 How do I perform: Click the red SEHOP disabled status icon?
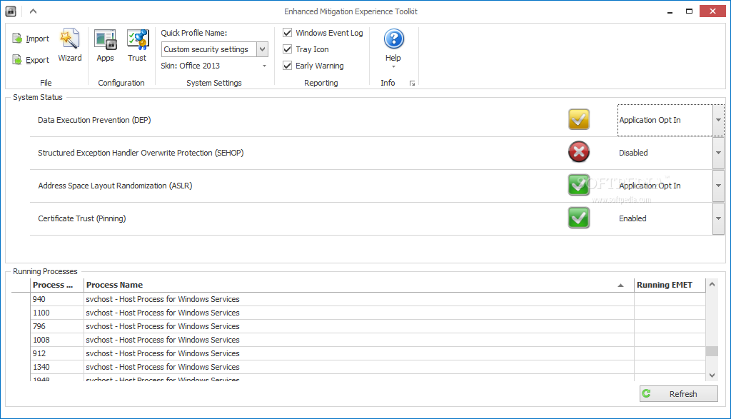(x=578, y=152)
